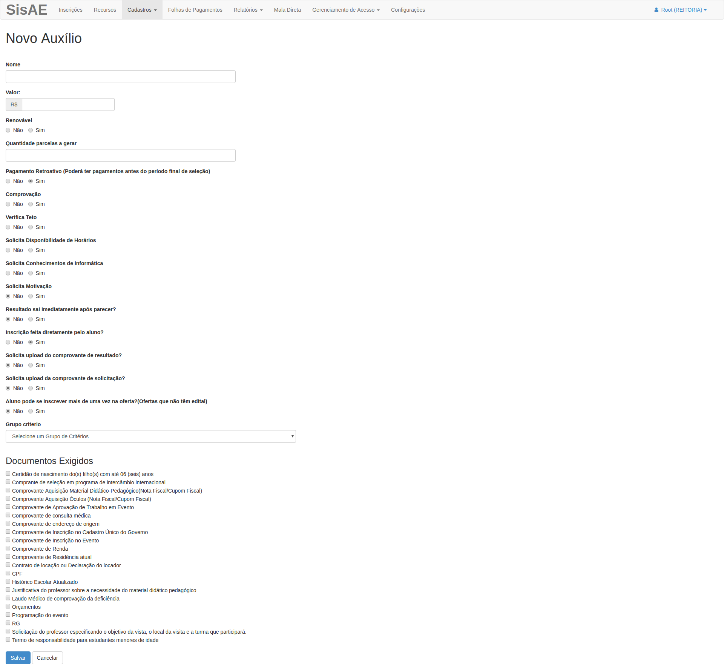Screen dimensions: 724x668
Task: Choose Não for Pagamento Retroativo
Action: (x=8, y=181)
